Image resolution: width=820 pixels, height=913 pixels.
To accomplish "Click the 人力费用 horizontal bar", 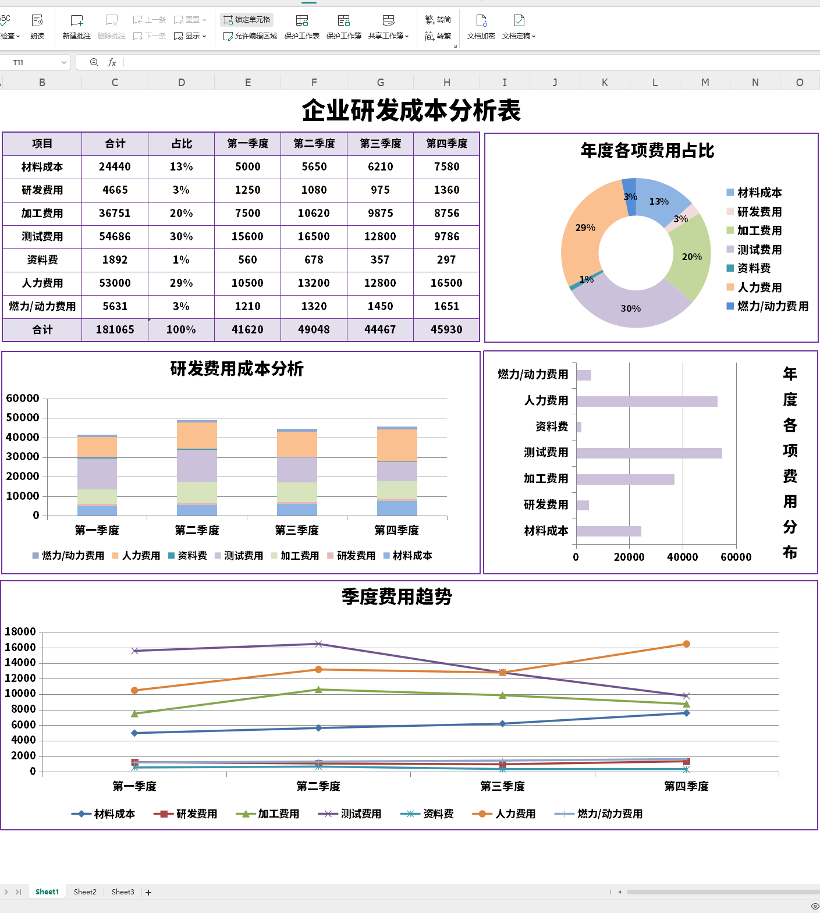I will (647, 402).
